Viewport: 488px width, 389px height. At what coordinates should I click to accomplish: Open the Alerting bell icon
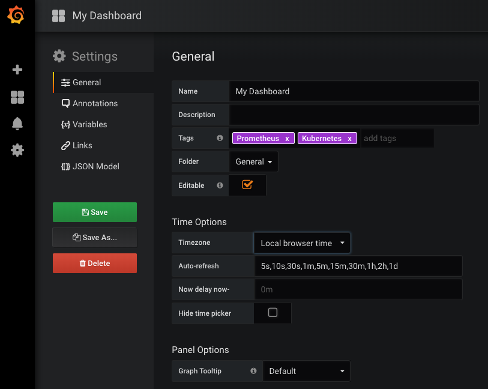tap(16, 123)
